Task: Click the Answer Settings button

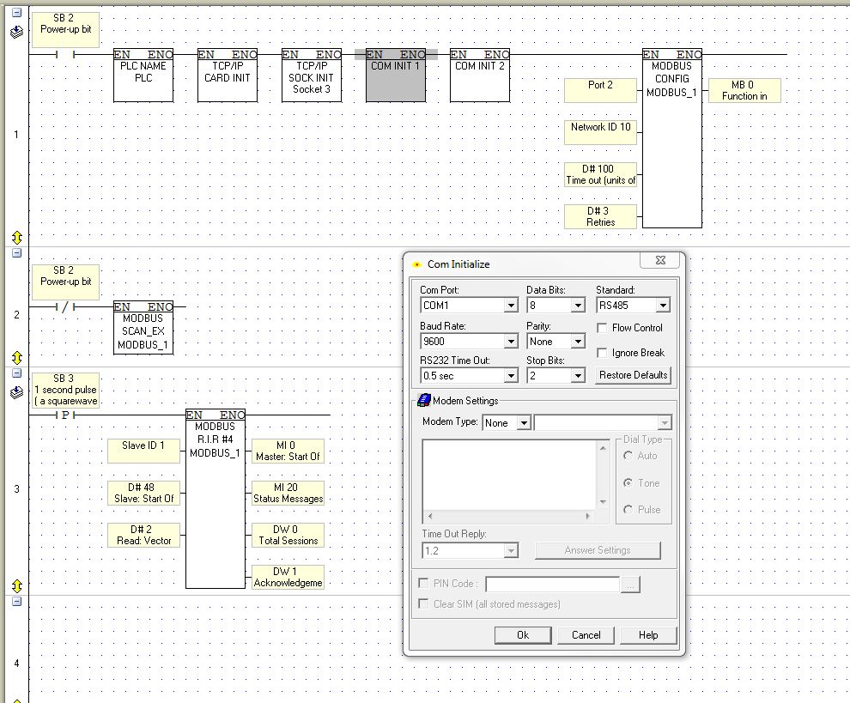Action: point(598,551)
